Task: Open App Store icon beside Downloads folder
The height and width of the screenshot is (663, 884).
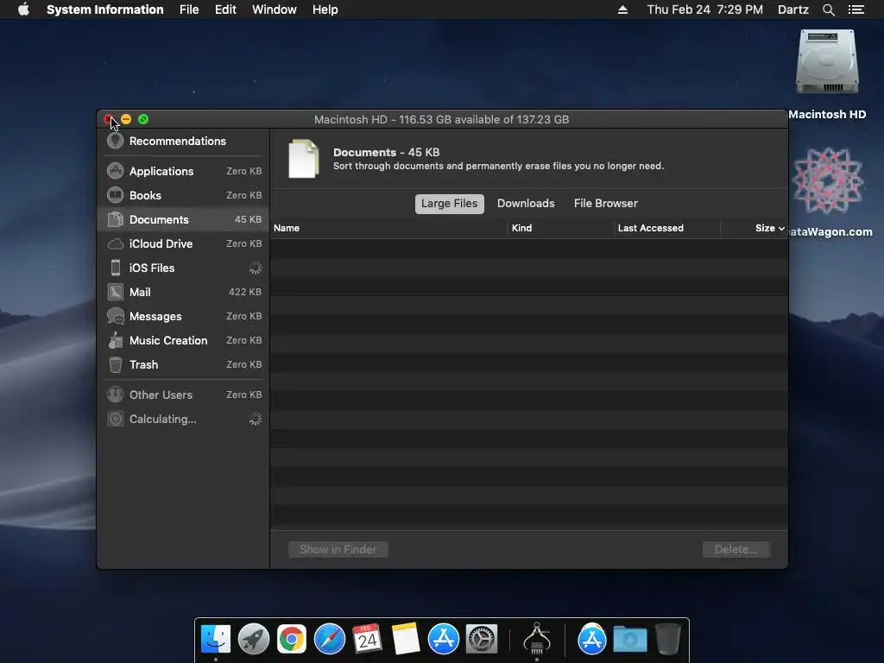Action: [x=592, y=639]
